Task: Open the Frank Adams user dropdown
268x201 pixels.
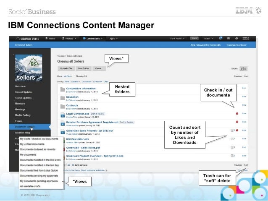Action: 177,39
